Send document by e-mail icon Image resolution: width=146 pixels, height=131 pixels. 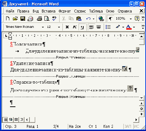(x=30, y=19)
